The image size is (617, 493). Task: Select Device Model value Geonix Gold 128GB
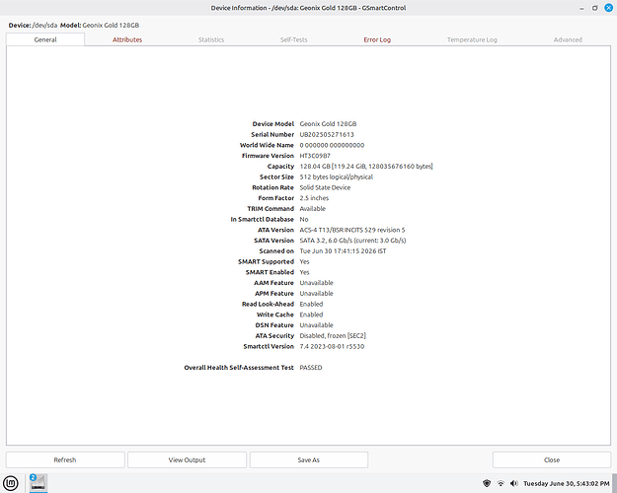pyautogui.click(x=328, y=124)
